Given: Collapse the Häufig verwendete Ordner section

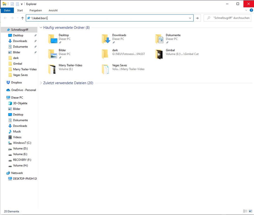Looking at the screenshot, I should [41, 28].
